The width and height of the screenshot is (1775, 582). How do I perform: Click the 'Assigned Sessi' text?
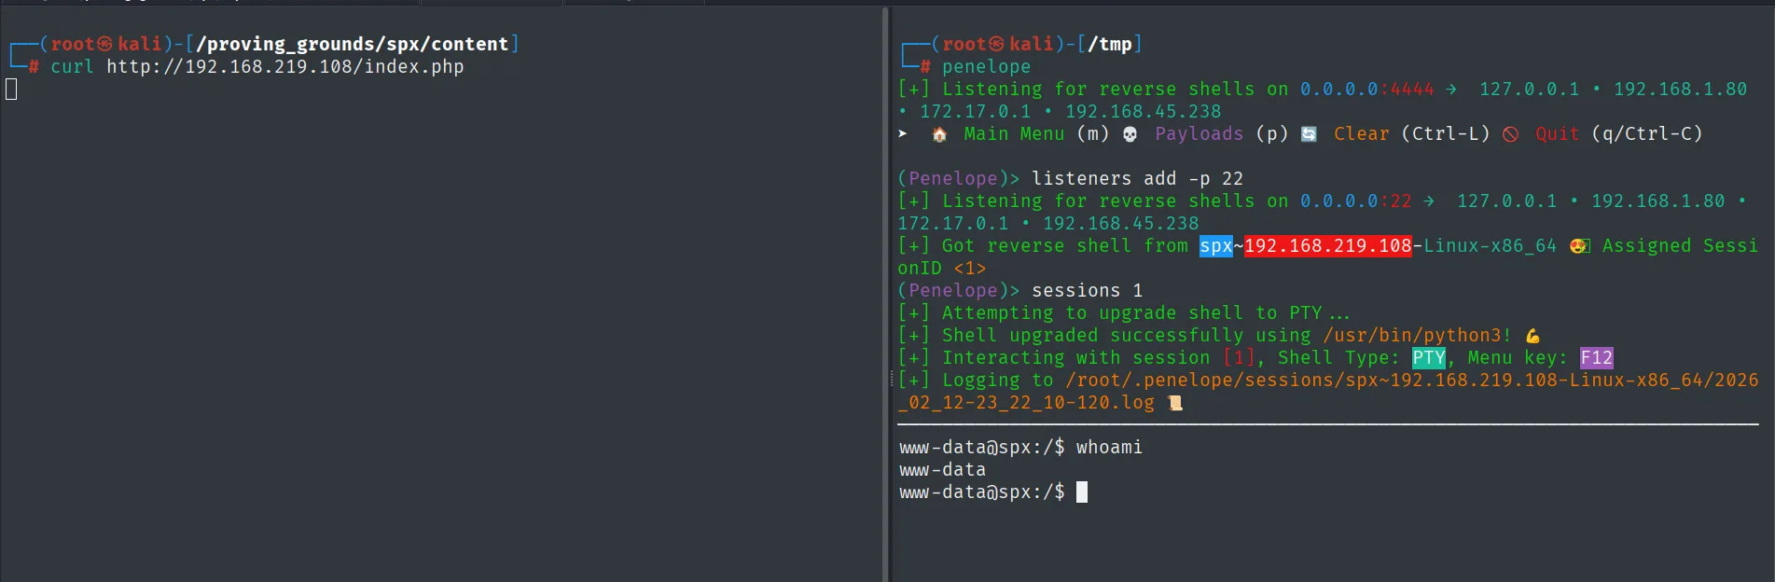tap(1680, 246)
